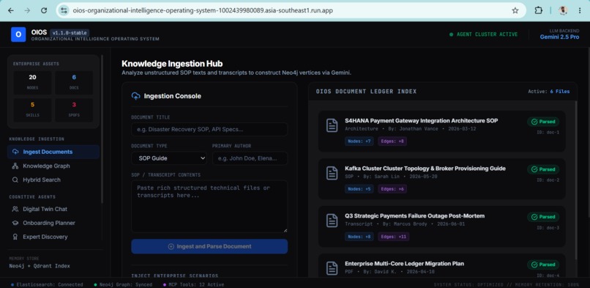
Task: Click the Edges: +6 tag on the Kafka guide
Action: pos(392,189)
